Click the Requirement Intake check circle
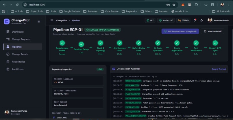233x120 pixels. click(x=62, y=43)
